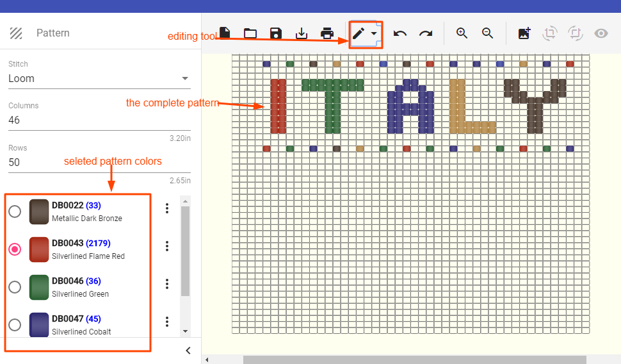This screenshot has width=621, height=364.
Task: Open more options for DB0047
Action: point(167,322)
